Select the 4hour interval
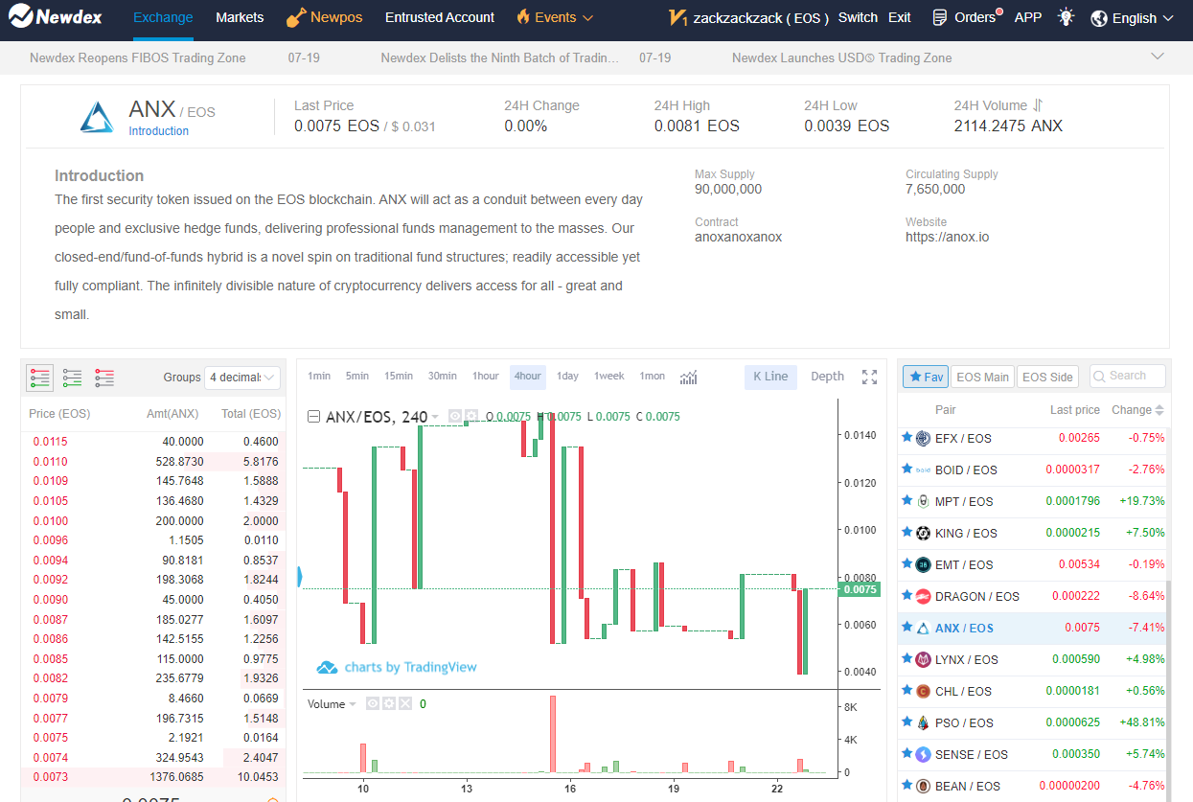 tap(528, 377)
